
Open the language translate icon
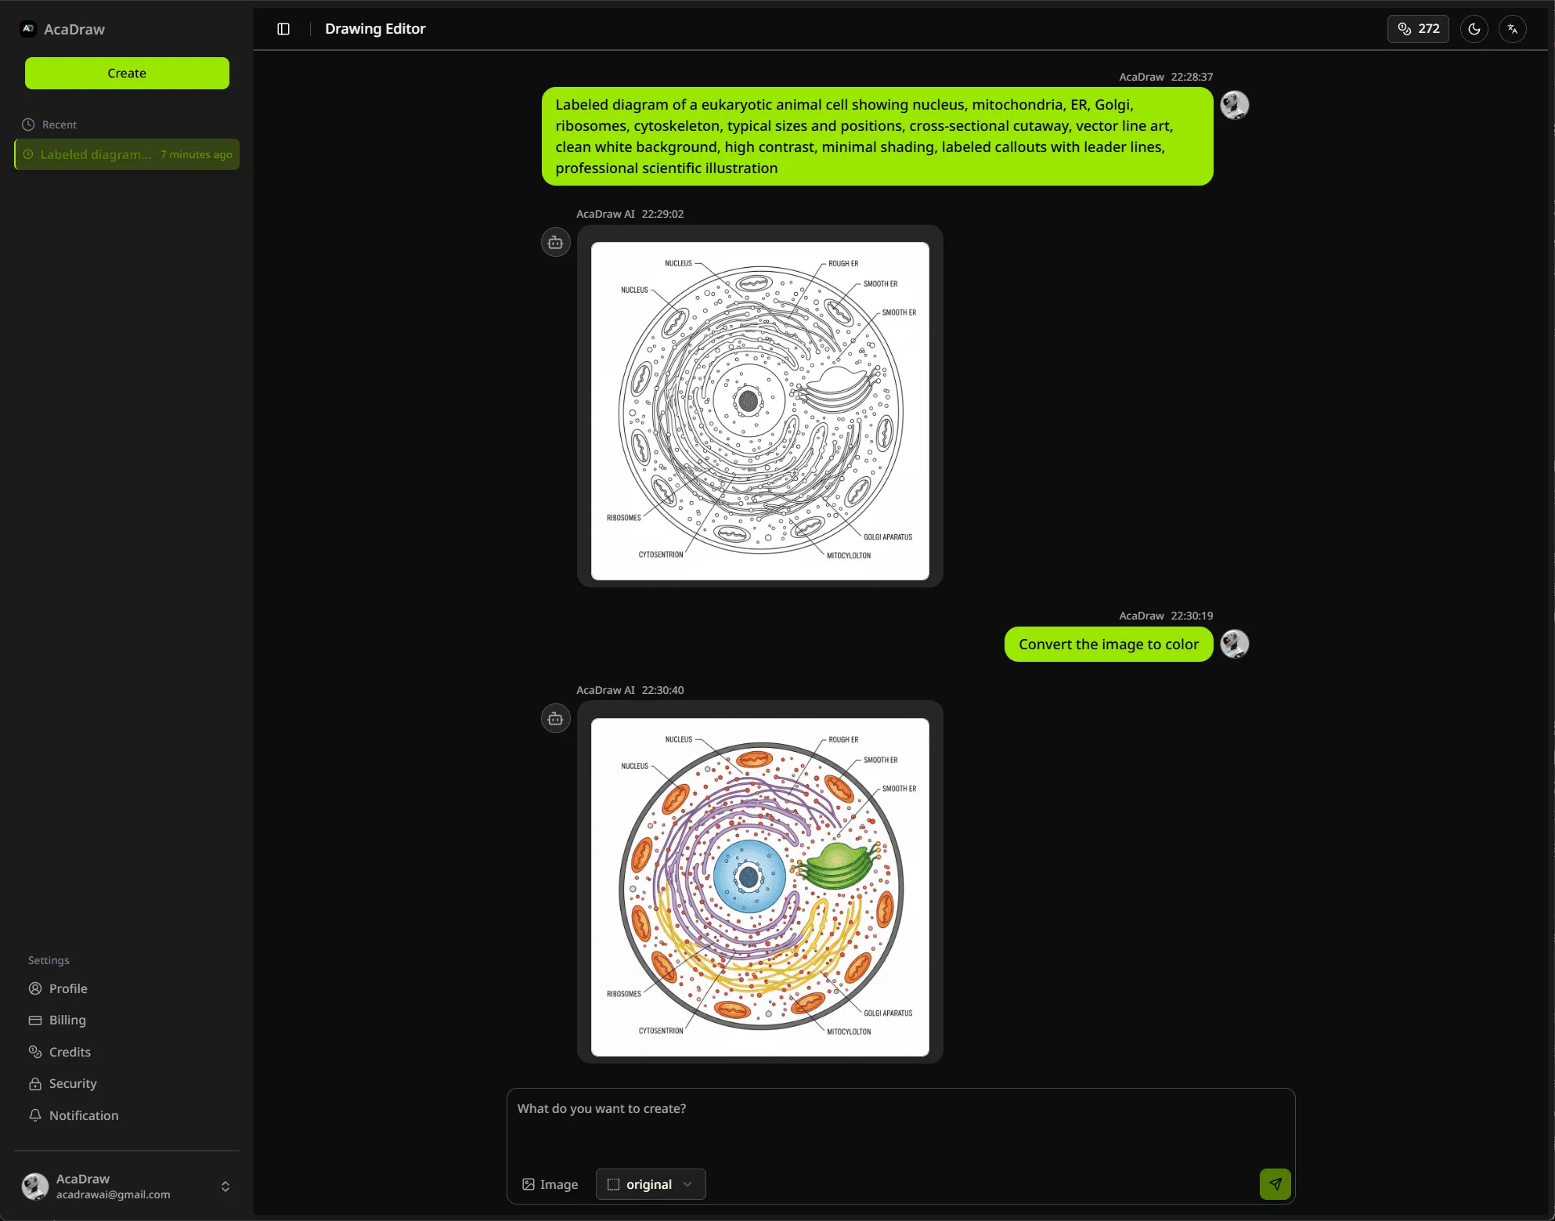pyautogui.click(x=1512, y=29)
